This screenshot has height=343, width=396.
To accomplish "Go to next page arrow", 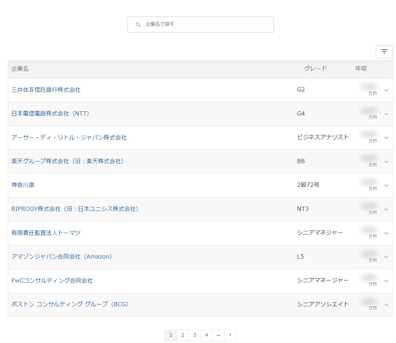I will 230,335.
